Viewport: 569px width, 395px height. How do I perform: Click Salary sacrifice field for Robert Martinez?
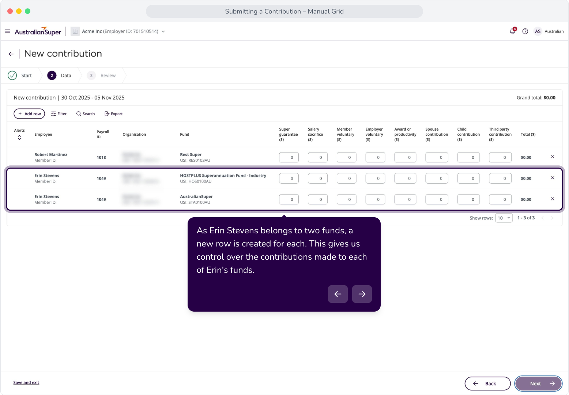click(x=318, y=157)
